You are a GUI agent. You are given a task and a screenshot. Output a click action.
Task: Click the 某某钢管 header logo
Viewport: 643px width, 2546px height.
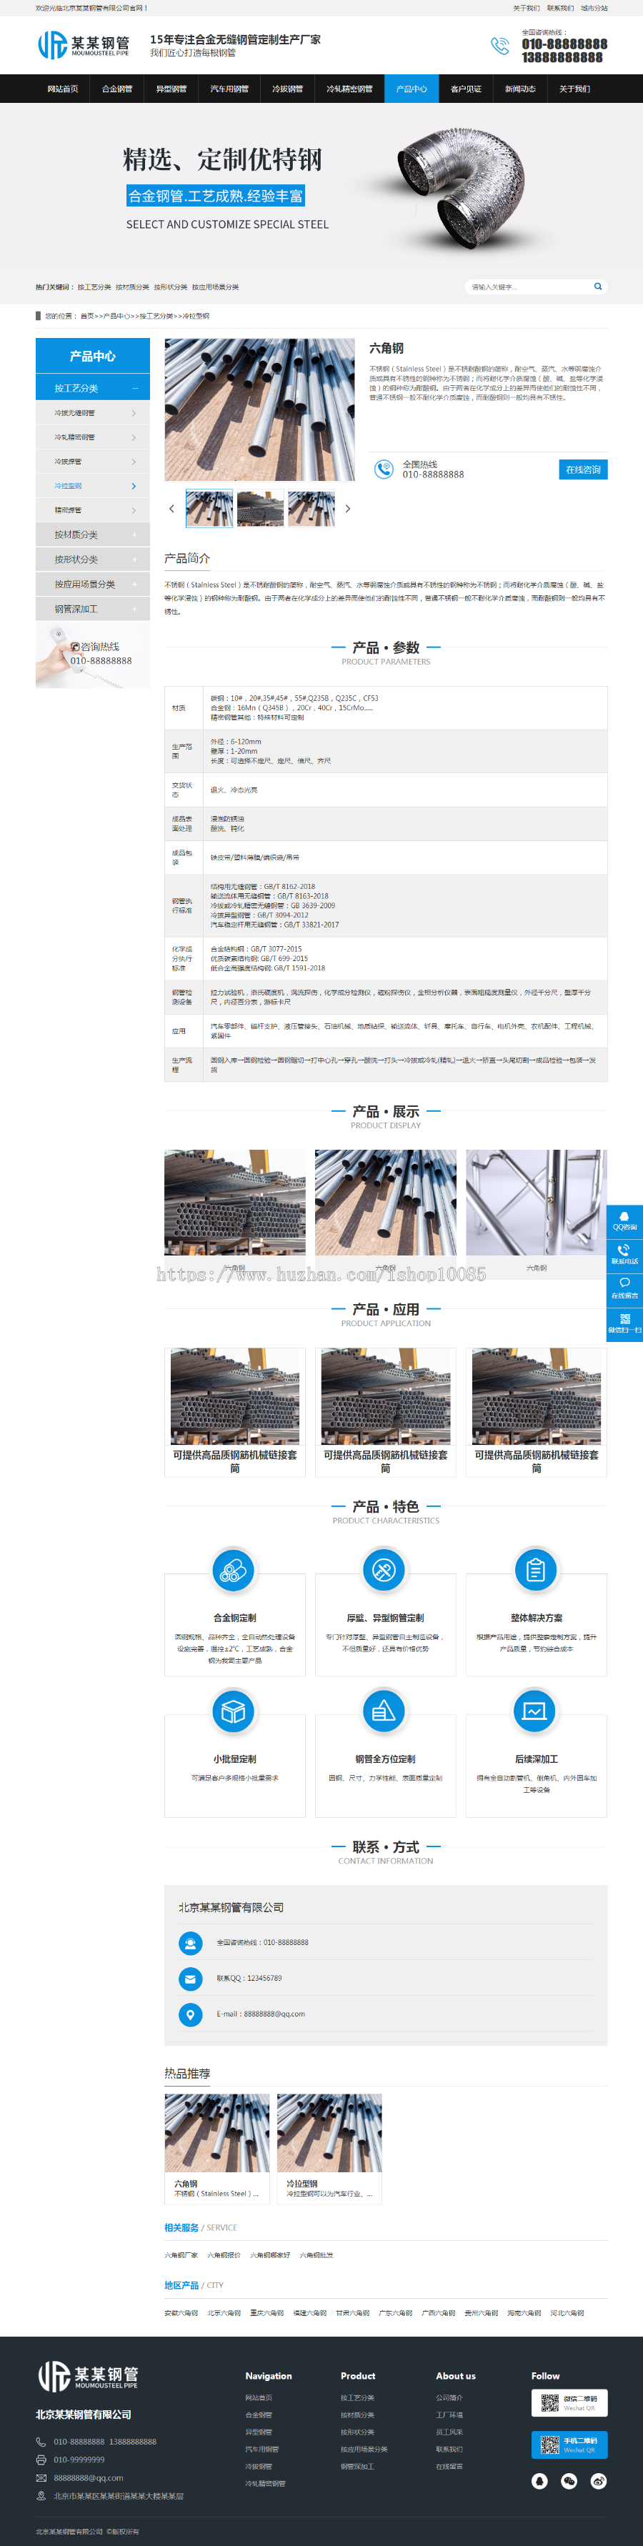point(83,46)
